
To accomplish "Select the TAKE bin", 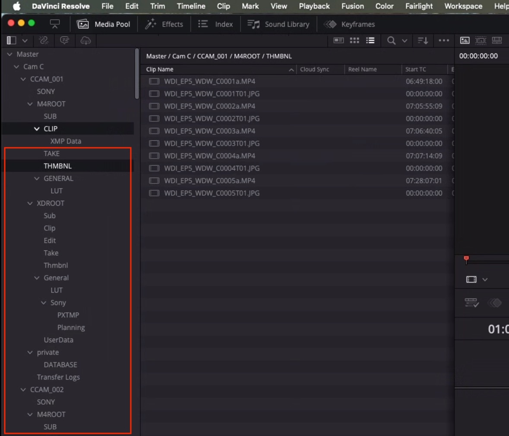I will pos(52,153).
